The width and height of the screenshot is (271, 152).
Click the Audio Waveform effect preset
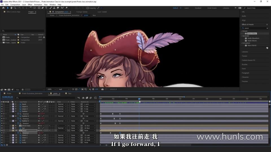pos(253,38)
